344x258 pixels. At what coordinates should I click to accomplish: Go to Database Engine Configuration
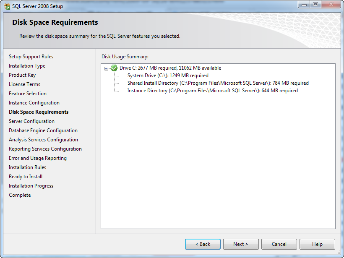click(x=43, y=130)
